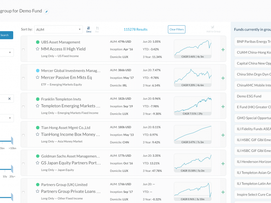Open the Templeton Emerging Markets fund name
The image size is (271, 203).
pyautogui.click(x=70, y=106)
